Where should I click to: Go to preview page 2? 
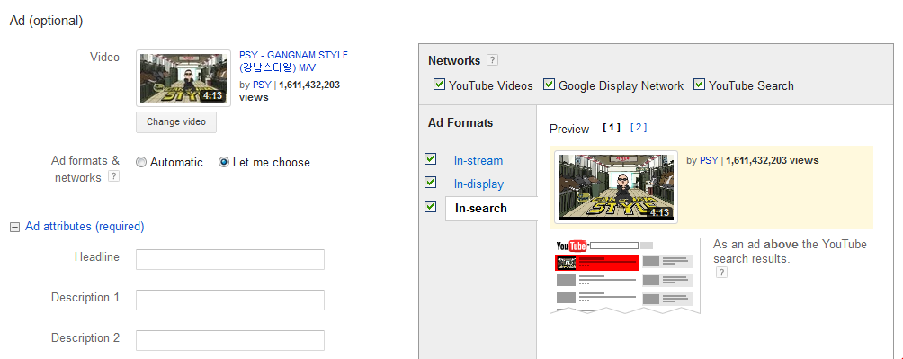(x=639, y=128)
